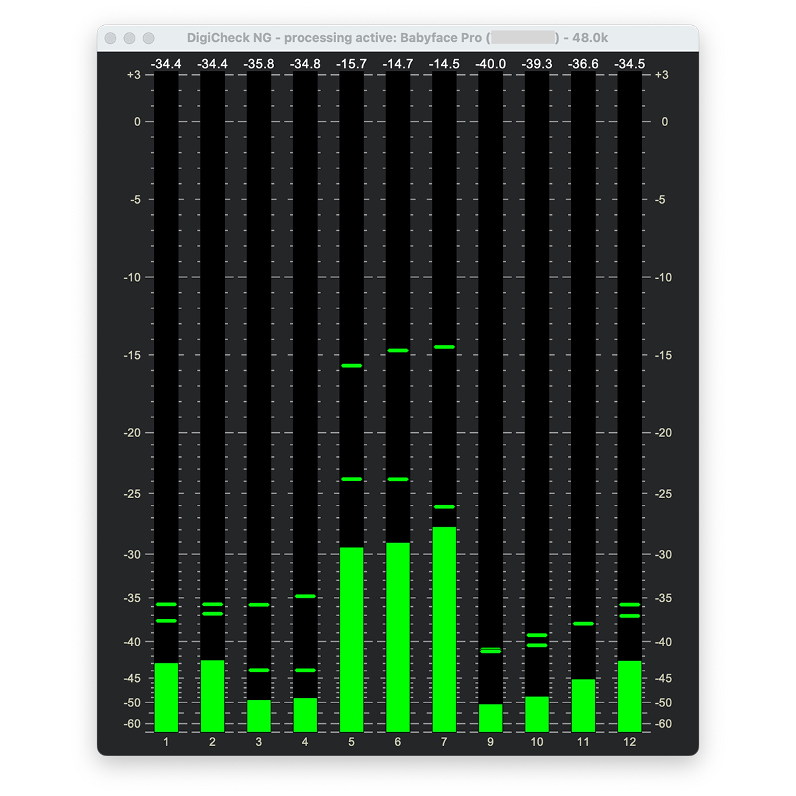Close the DigiCheck NG window
Viewport: 796px width, 796px height.
click(x=111, y=38)
